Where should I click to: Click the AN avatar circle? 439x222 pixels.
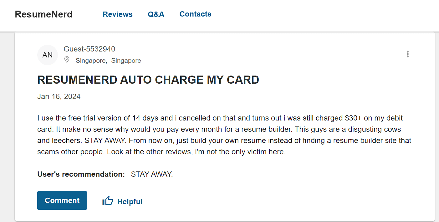point(48,55)
